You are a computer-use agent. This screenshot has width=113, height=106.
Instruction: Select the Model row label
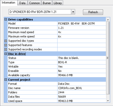pos(12,24)
